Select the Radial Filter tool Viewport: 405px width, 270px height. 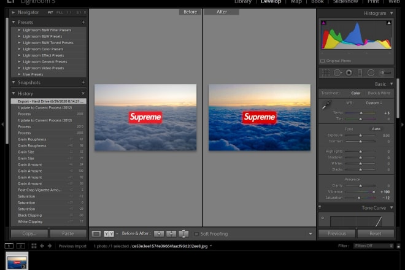(x=371, y=73)
